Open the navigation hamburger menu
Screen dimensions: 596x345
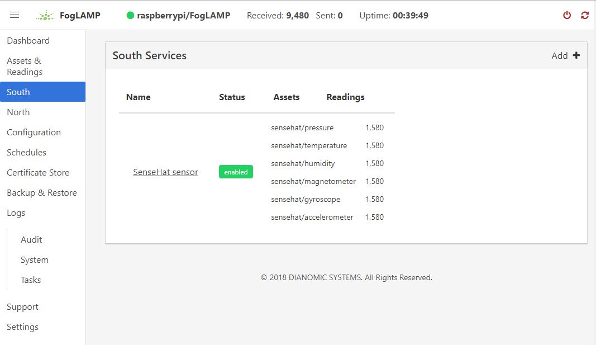(x=15, y=15)
